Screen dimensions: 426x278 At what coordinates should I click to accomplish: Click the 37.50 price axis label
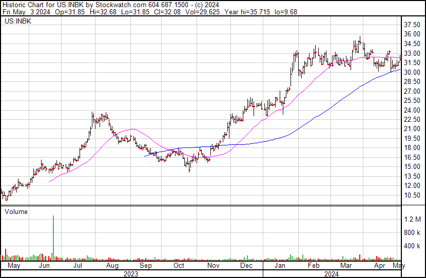coord(413,25)
